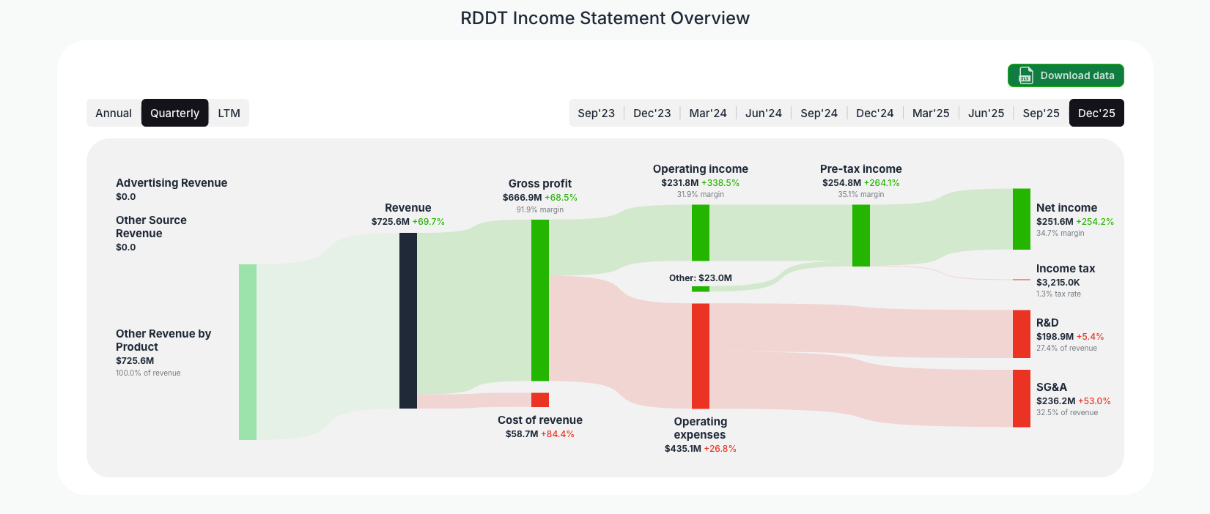This screenshot has height=514, width=1210.
Task: Click the Net income label
Action: (1066, 208)
